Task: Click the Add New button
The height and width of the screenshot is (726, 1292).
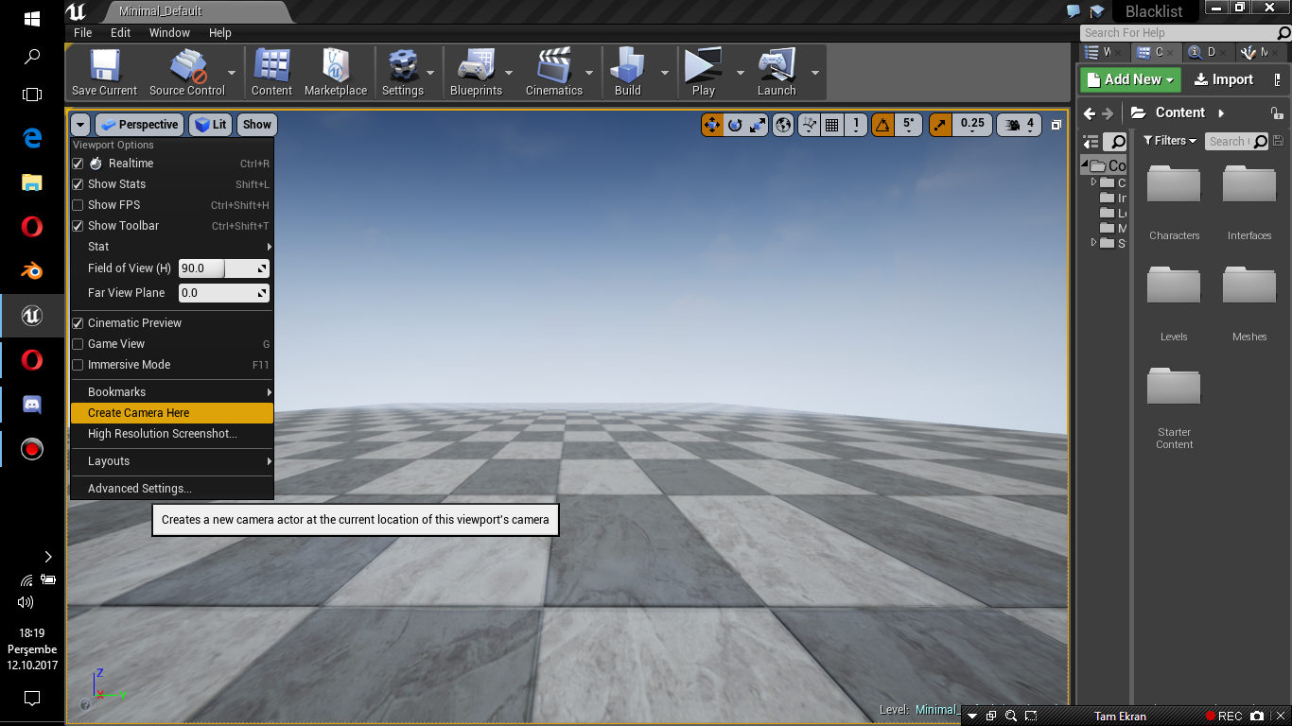Action: (1131, 79)
